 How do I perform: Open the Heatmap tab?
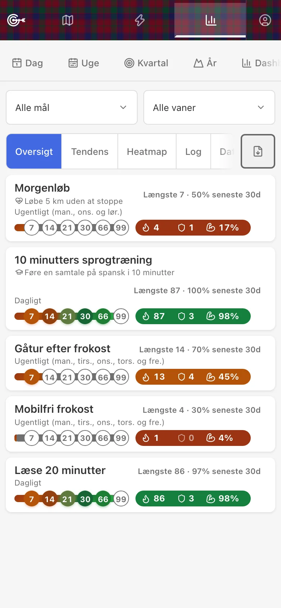(147, 152)
